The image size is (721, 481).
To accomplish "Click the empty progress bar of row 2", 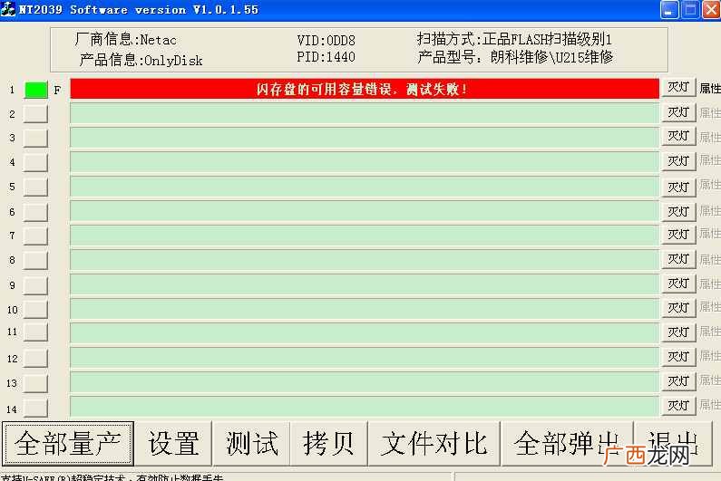I will point(365,113).
